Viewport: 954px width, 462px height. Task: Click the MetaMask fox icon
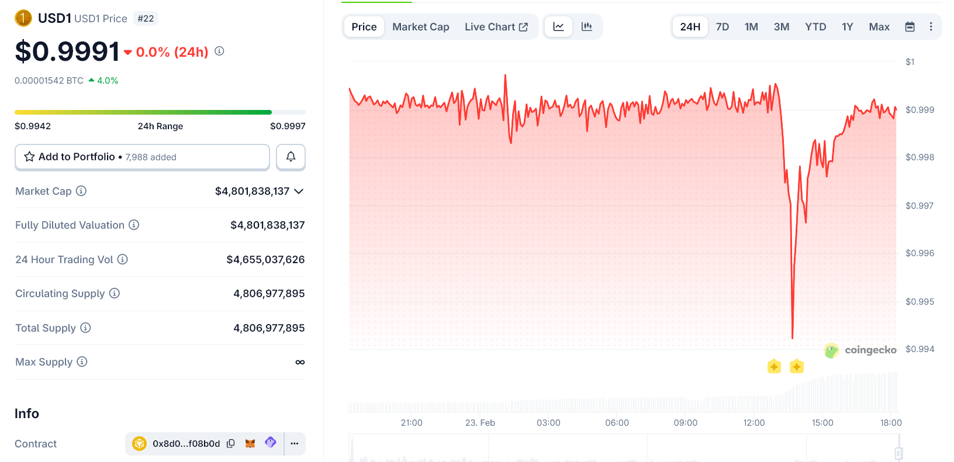pos(250,444)
